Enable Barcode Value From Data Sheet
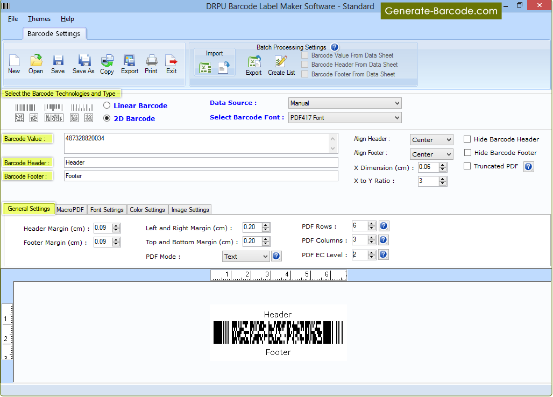553x397 pixels. click(x=304, y=55)
